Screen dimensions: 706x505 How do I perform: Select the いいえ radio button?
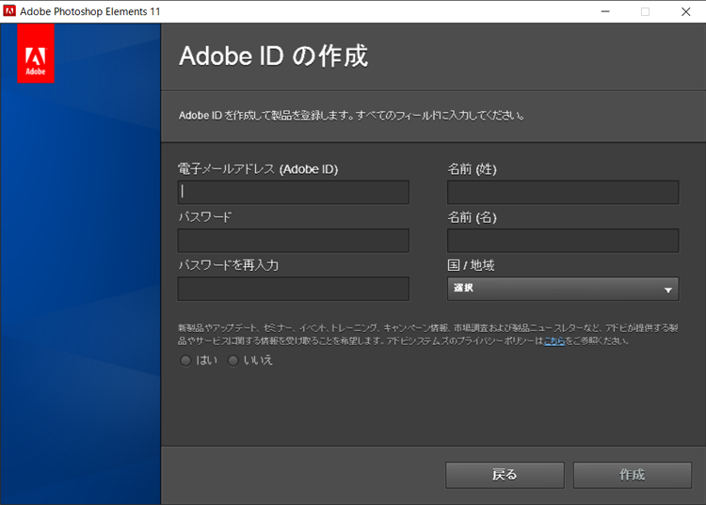[233, 360]
